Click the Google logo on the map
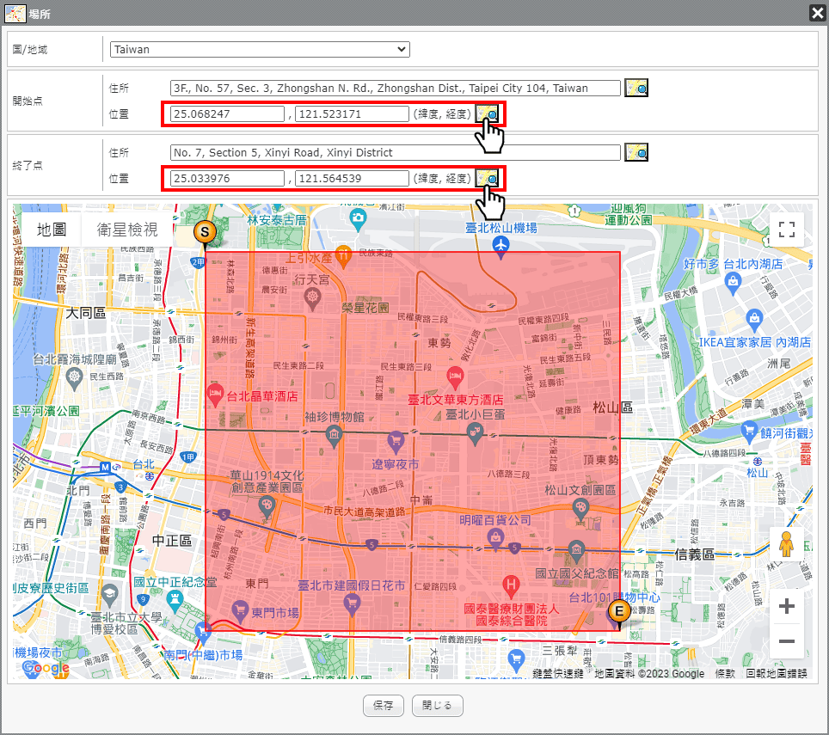Screen dimensions: 829x735 tap(46, 667)
